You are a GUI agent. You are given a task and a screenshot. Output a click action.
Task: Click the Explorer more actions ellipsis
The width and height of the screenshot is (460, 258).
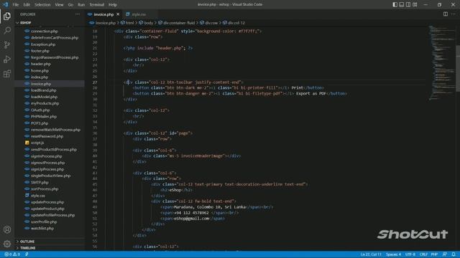pos(78,14)
